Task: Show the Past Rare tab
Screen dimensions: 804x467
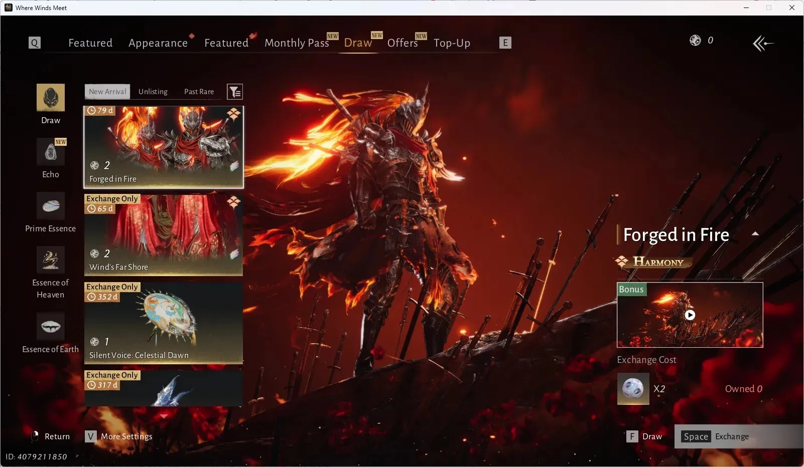Action: [x=199, y=92]
